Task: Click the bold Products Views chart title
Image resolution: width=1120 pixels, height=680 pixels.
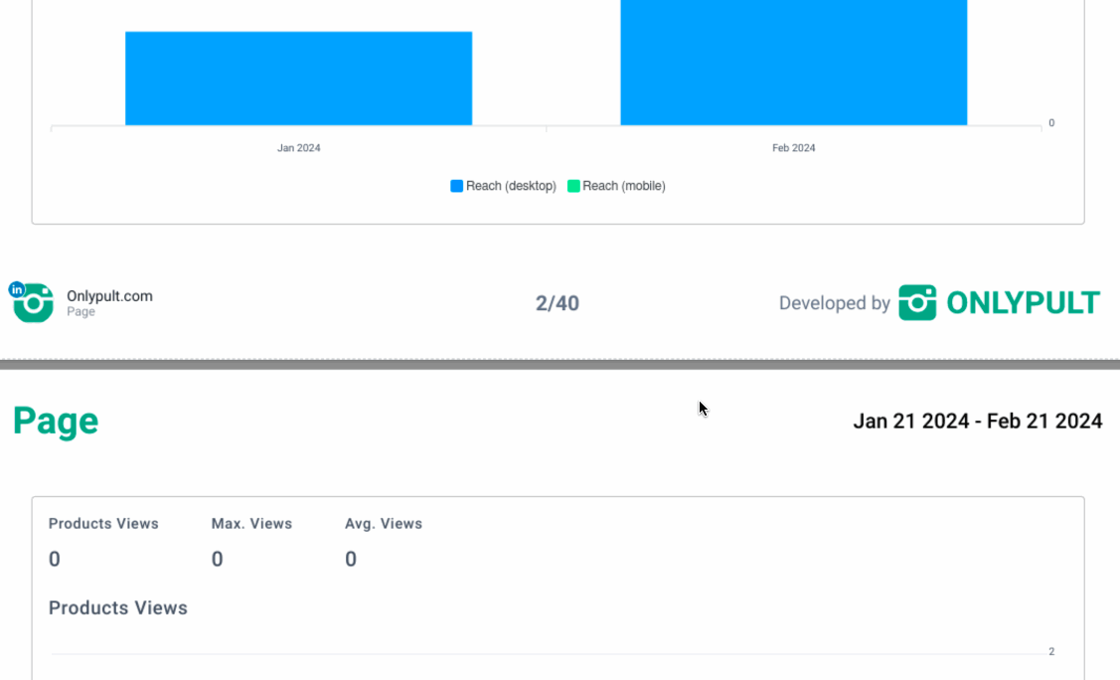Action: (118, 608)
